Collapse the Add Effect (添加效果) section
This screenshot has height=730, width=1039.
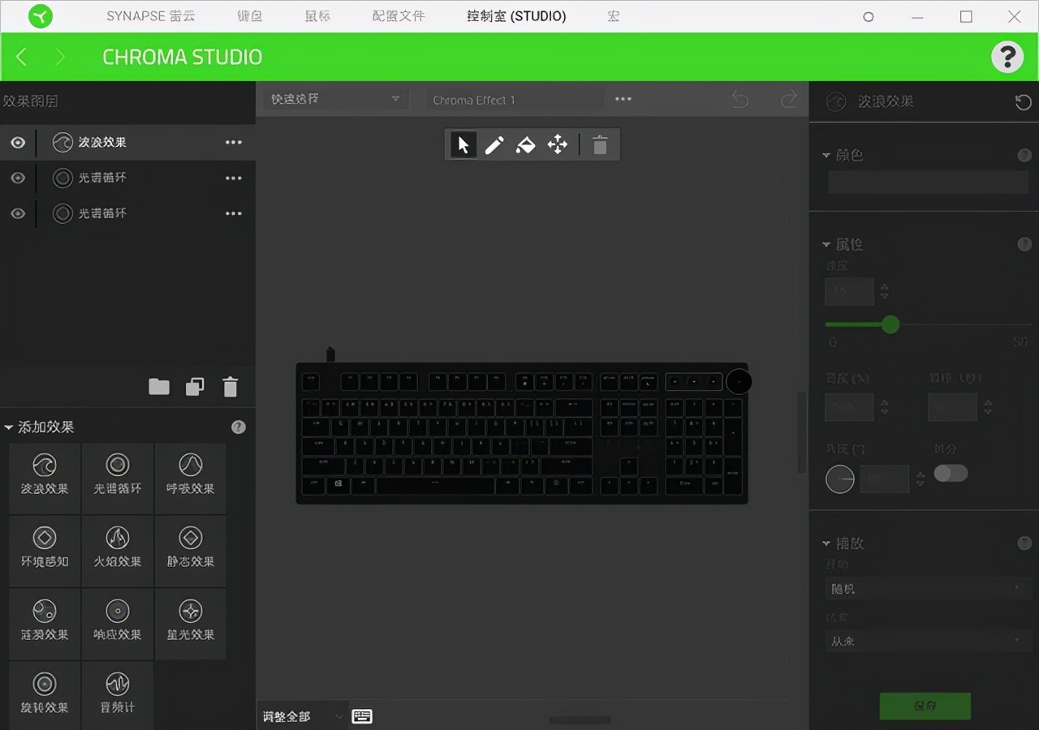pos(8,427)
